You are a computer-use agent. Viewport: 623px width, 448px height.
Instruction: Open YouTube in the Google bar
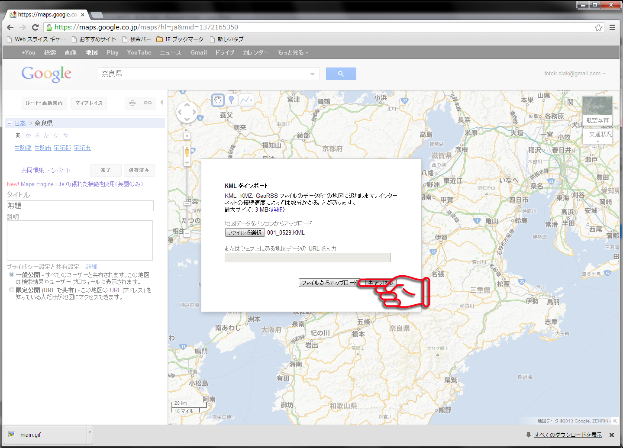(139, 52)
